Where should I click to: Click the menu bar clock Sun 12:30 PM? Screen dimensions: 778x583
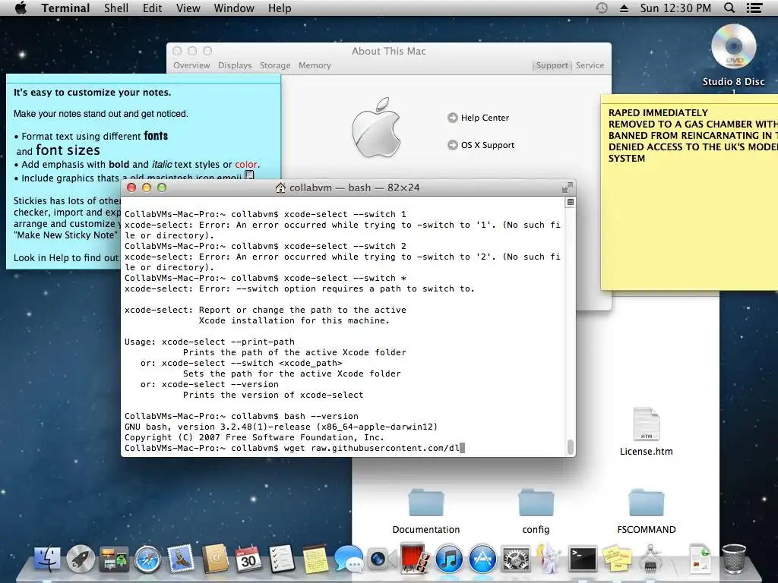(x=675, y=8)
